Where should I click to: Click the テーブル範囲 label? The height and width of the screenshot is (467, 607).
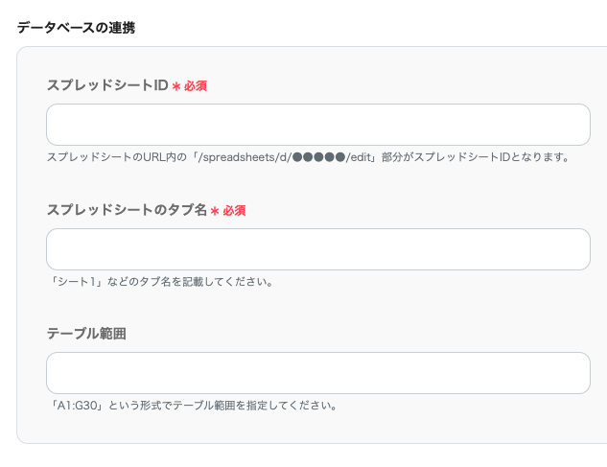[x=86, y=334]
